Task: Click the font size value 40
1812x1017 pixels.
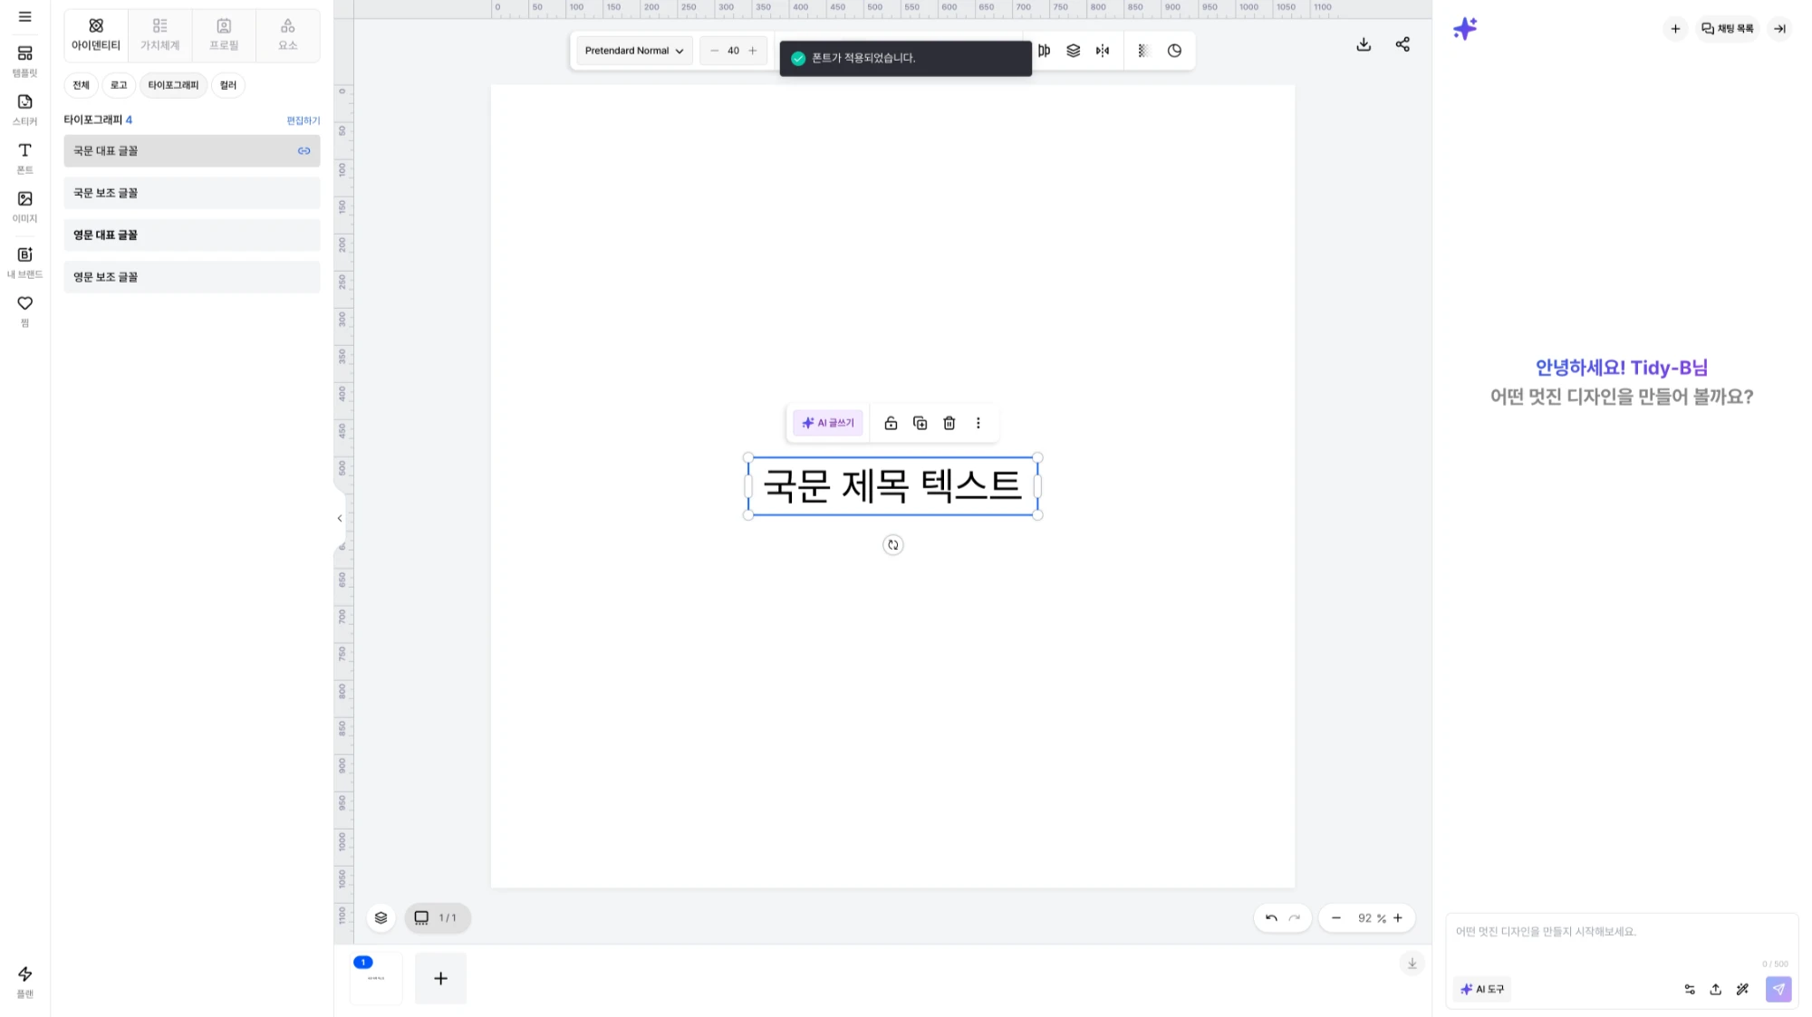Action: point(734,51)
